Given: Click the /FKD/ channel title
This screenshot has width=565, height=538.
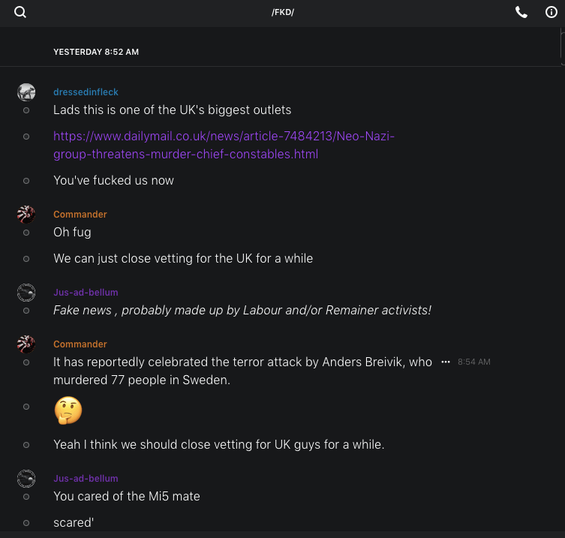Looking at the screenshot, I should pyautogui.click(x=283, y=12).
